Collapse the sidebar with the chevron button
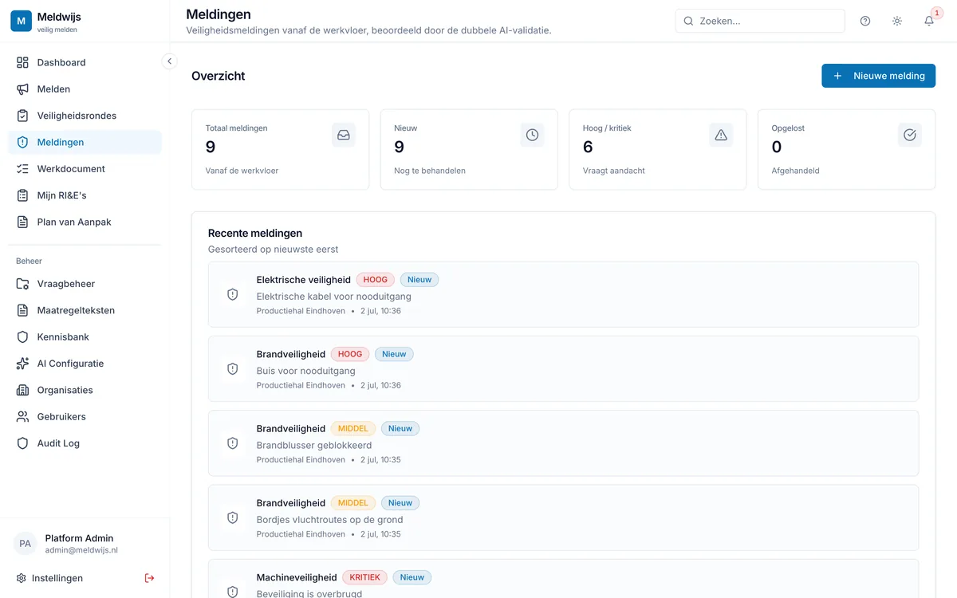 (169, 61)
